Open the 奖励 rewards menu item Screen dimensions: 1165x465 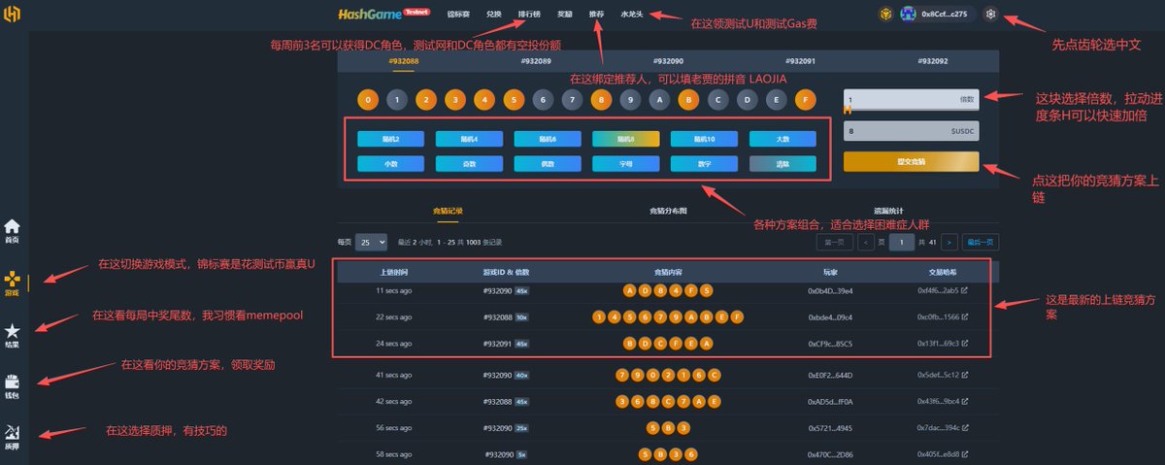pyautogui.click(x=566, y=15)
